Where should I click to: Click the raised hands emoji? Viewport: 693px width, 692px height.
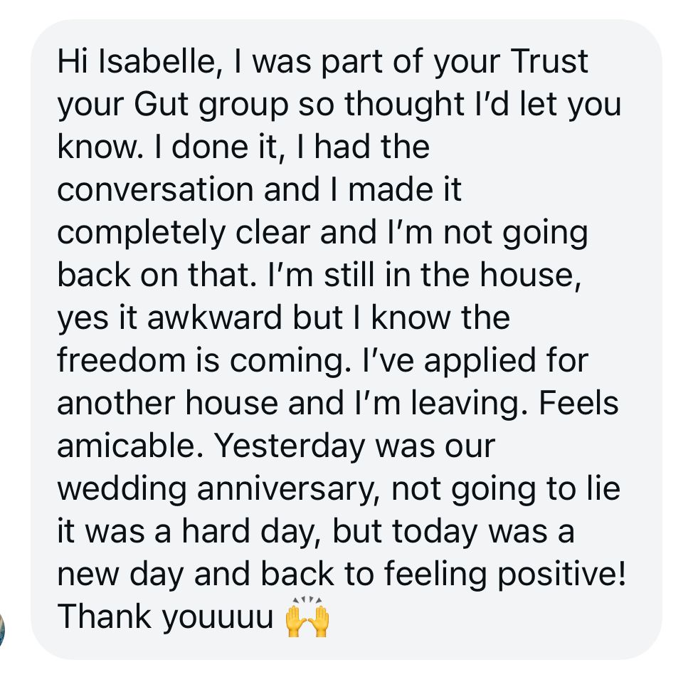click(307, 617)
